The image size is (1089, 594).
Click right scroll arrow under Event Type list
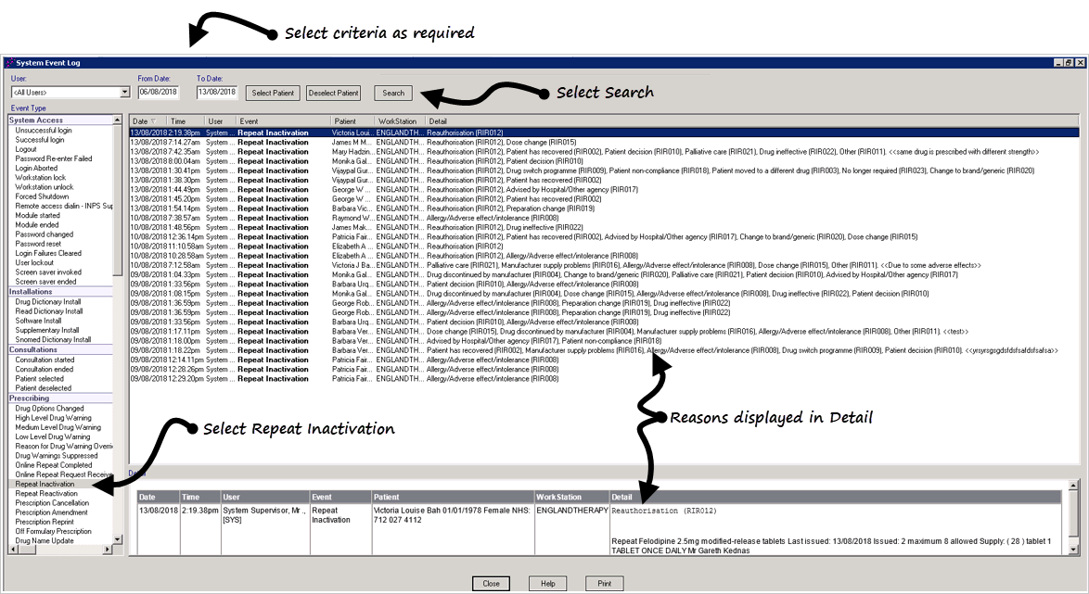[x=107, y=550]
